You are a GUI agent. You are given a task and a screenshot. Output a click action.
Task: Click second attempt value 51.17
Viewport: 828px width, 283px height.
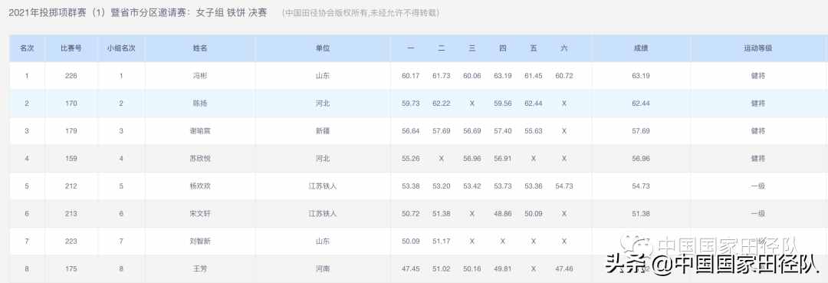pyautogui.click(x=442, y=242)
